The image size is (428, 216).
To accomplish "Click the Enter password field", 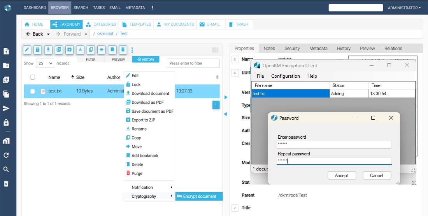I will click(334, 145).
